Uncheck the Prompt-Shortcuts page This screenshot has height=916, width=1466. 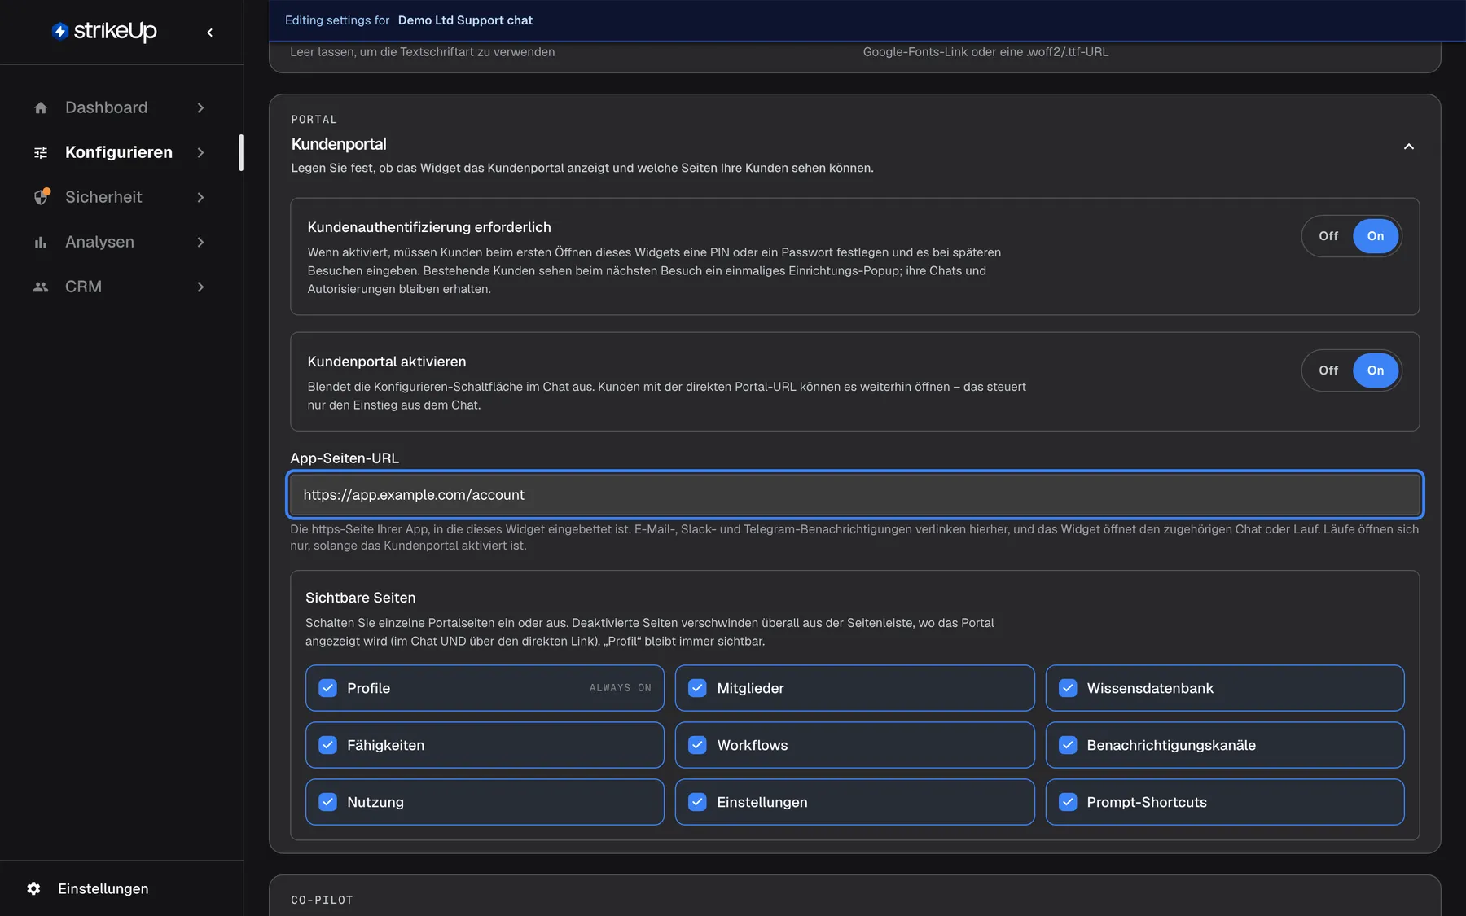[1068, 802]
